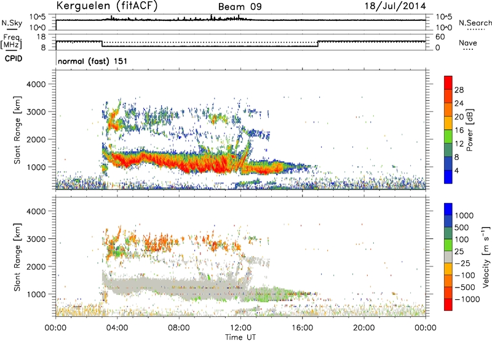Click the 'N.Search' legend label

coord(475,23)
